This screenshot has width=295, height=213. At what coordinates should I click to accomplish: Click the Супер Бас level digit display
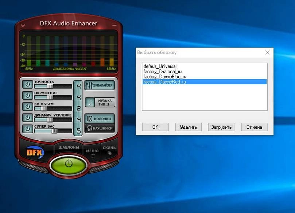(x=79, y=131)
